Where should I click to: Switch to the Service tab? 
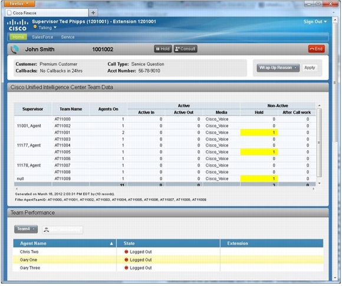68,37
